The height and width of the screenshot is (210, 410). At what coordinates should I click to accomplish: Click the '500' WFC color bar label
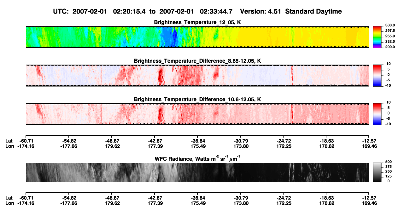coord(389,162)
